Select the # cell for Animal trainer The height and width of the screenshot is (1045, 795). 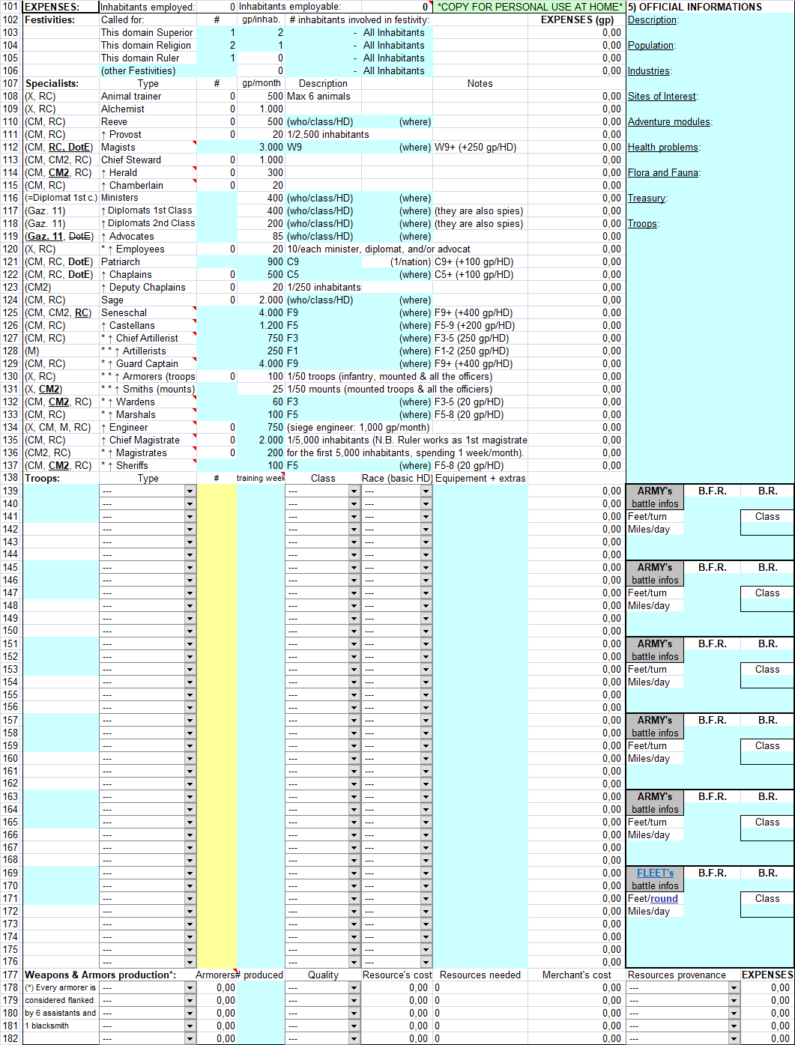[217, 97]
